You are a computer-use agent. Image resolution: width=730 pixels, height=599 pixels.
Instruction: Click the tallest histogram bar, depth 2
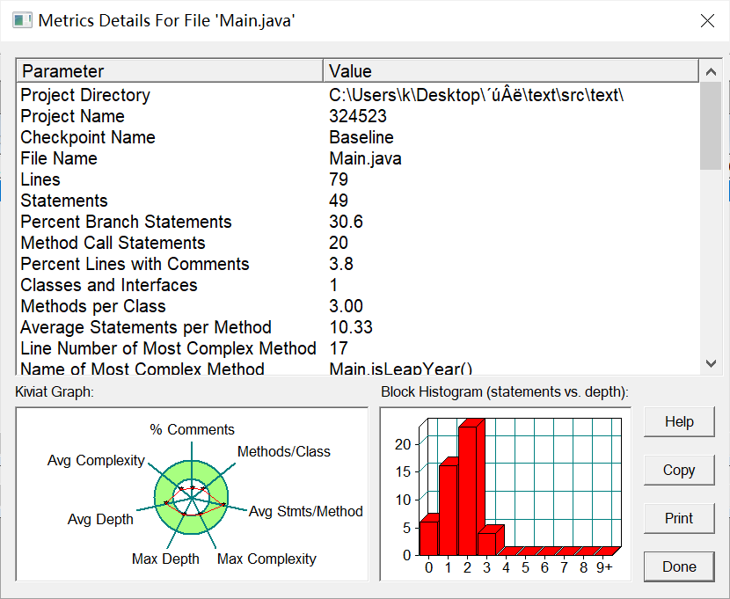[x=467, y=491]
